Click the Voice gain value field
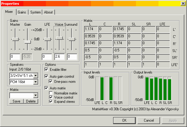The width and height of the screenshot is (187, 127). point(59,56)
